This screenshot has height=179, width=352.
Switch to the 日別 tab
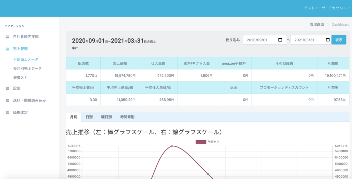pos(89,117)
